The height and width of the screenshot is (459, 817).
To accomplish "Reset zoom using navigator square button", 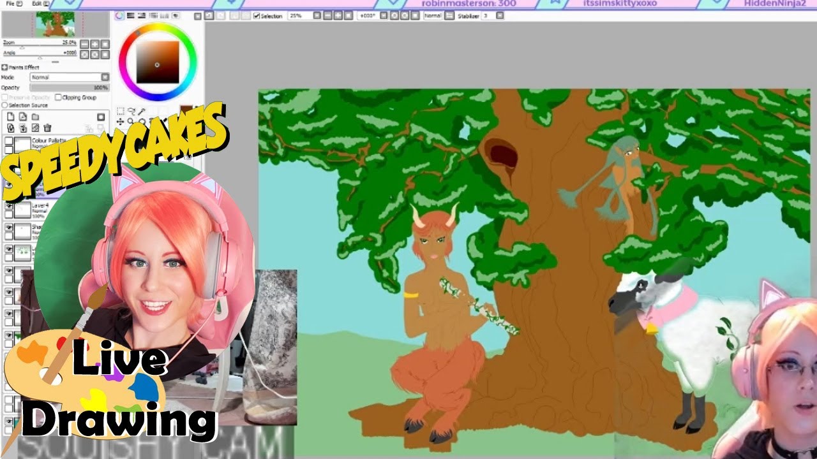I will (x=105, y=45).
